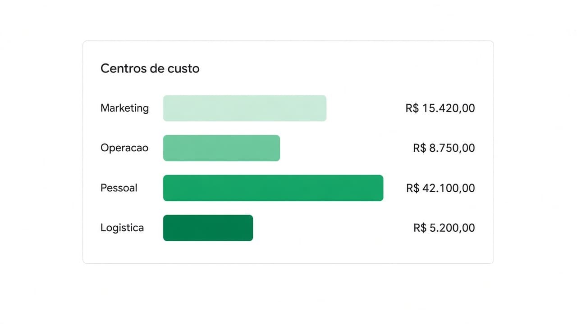Click the Operacao bar in the chart
Screen dimensions: 577x324
pos(221,148)
